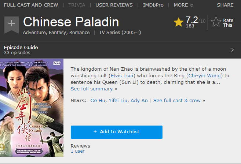Open Ady An's actor page
Screen dimensions: 241x164
[x=139, y=101]
